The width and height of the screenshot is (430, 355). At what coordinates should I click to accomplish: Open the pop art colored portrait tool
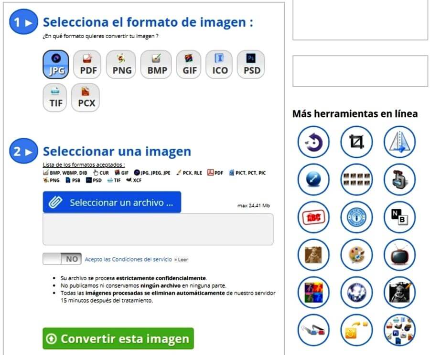313,293
